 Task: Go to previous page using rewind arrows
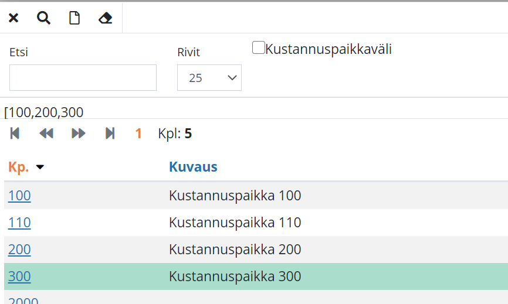tap(46, 134)
